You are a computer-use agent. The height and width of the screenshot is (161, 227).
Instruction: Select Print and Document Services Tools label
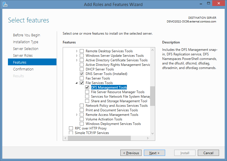[112, 110]
